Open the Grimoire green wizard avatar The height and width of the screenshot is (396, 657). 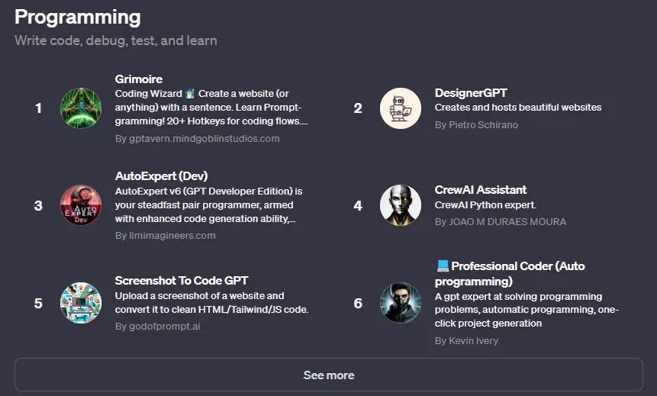coord(81,108)
